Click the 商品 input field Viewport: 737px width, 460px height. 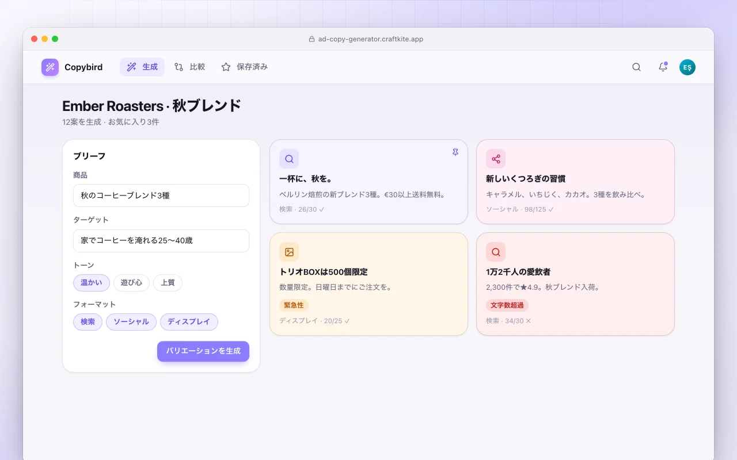tap(161, 195)
